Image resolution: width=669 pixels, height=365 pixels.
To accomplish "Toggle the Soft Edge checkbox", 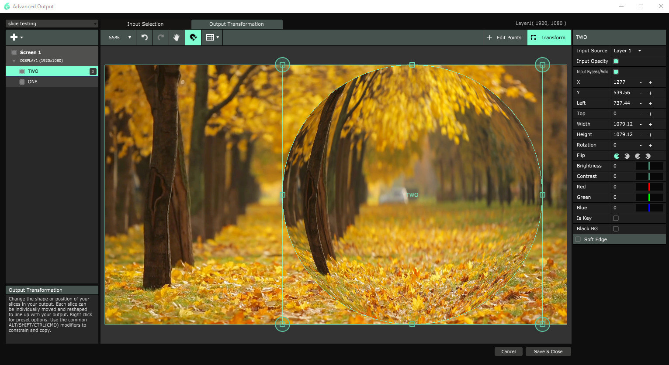I will (578, 239).
